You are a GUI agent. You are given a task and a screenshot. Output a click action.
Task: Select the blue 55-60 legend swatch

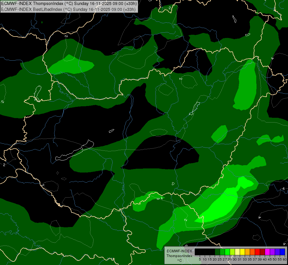(282, 252)
